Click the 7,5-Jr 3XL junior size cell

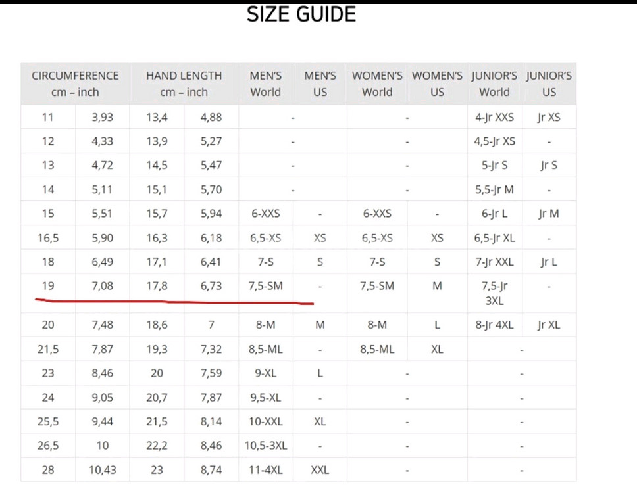pos(494,293)
